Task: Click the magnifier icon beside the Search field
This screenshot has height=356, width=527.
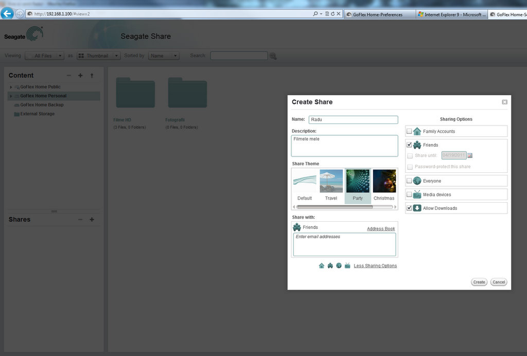Action: 273,56
